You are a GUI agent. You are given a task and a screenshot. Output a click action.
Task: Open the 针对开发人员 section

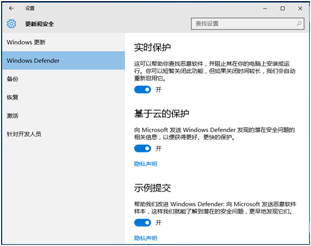point(64,134)
